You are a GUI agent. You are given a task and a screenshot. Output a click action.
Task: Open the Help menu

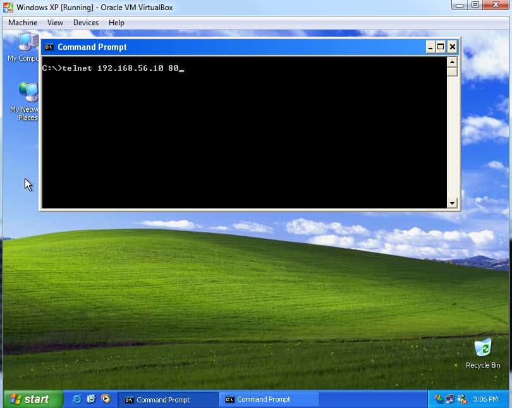point(116,23)
